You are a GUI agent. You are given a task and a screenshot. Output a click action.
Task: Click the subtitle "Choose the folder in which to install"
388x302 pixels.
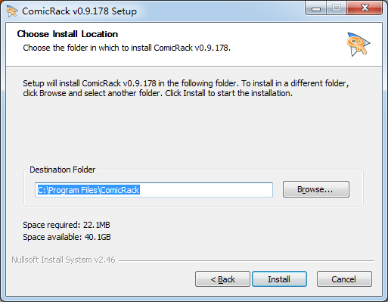(x=87, y=48)
